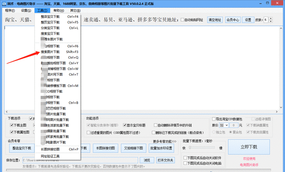Screen dimensions: 285x172
Task: Pick the menu entry with shortcut Ctrl+F6
Action: tap(58, 46)
